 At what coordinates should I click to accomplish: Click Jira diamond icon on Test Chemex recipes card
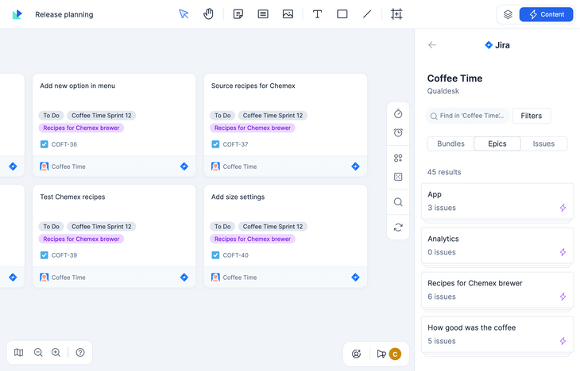click(184, 277)
